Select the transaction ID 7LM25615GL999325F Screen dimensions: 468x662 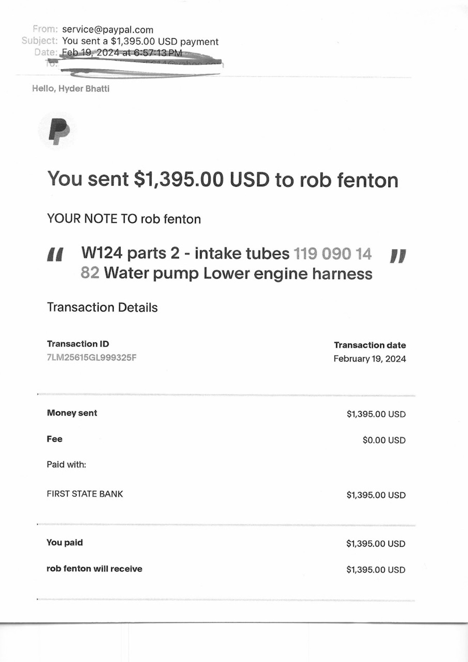click(91, 358)
